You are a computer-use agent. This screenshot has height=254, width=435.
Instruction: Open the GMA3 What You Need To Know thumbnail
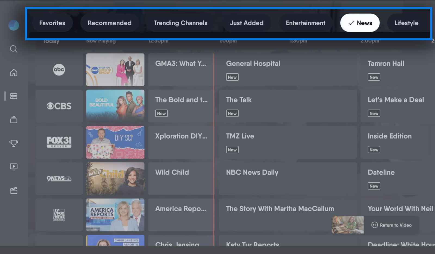pos(115,70)
